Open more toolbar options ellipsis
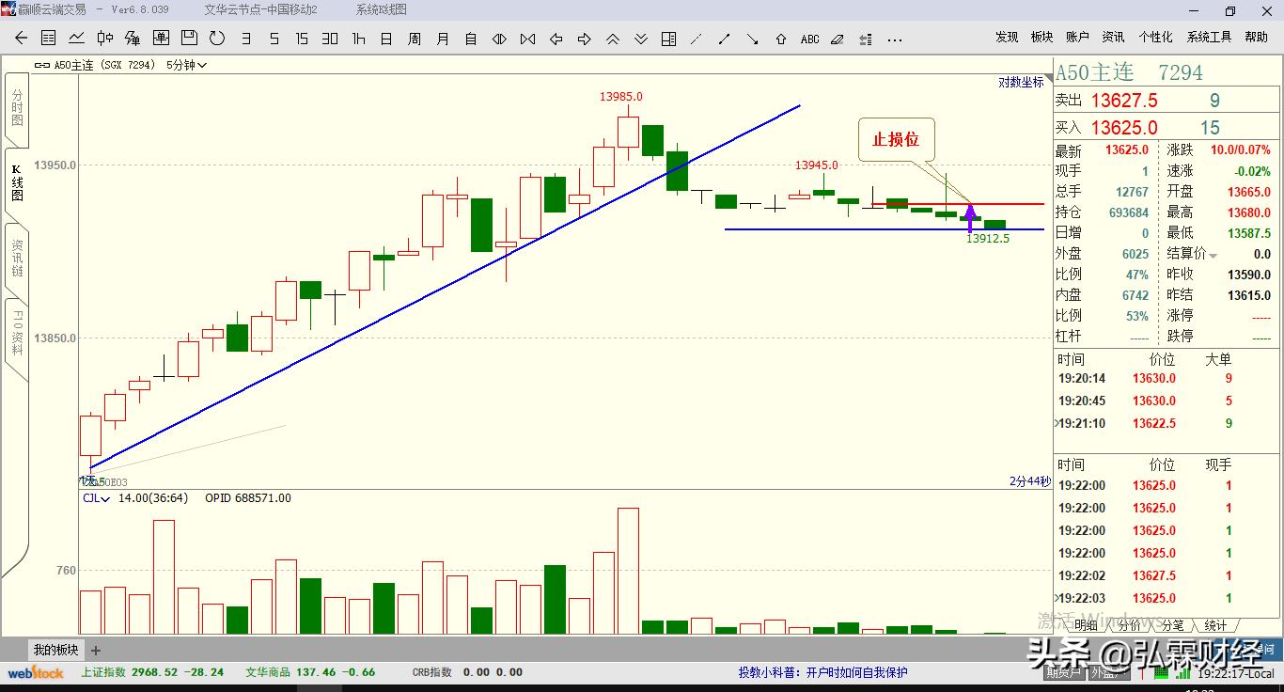1284x692 pixels. point(894,39)
